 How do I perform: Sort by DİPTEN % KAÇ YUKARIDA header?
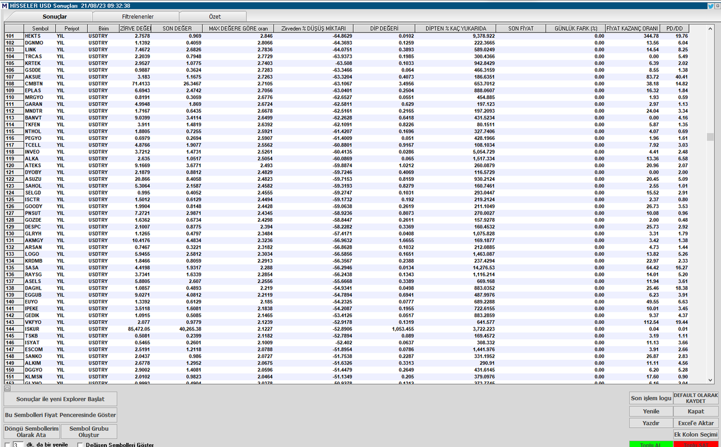point(455,28)
